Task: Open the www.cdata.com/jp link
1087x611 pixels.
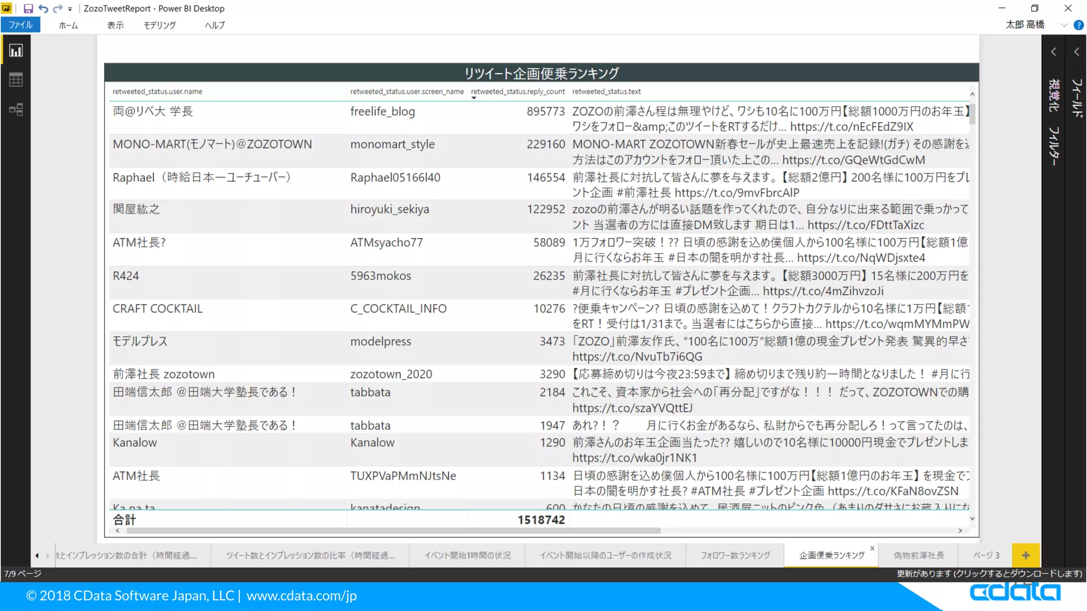Action: point(301,596)
